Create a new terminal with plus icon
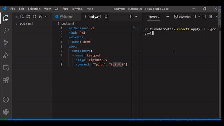Image resolution: width=224 pixels, height=126 pixels. 195,16
